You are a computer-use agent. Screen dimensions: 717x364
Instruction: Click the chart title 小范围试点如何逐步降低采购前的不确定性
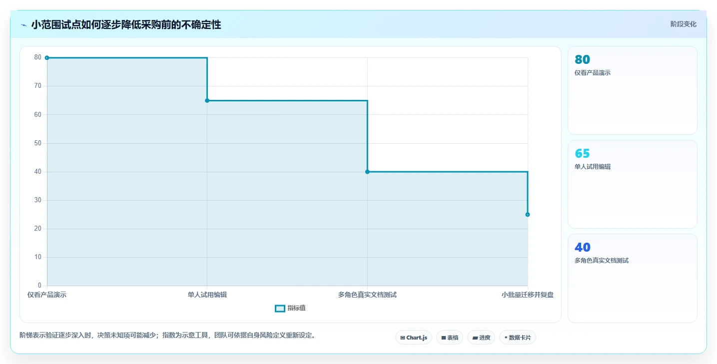(126, 24)
